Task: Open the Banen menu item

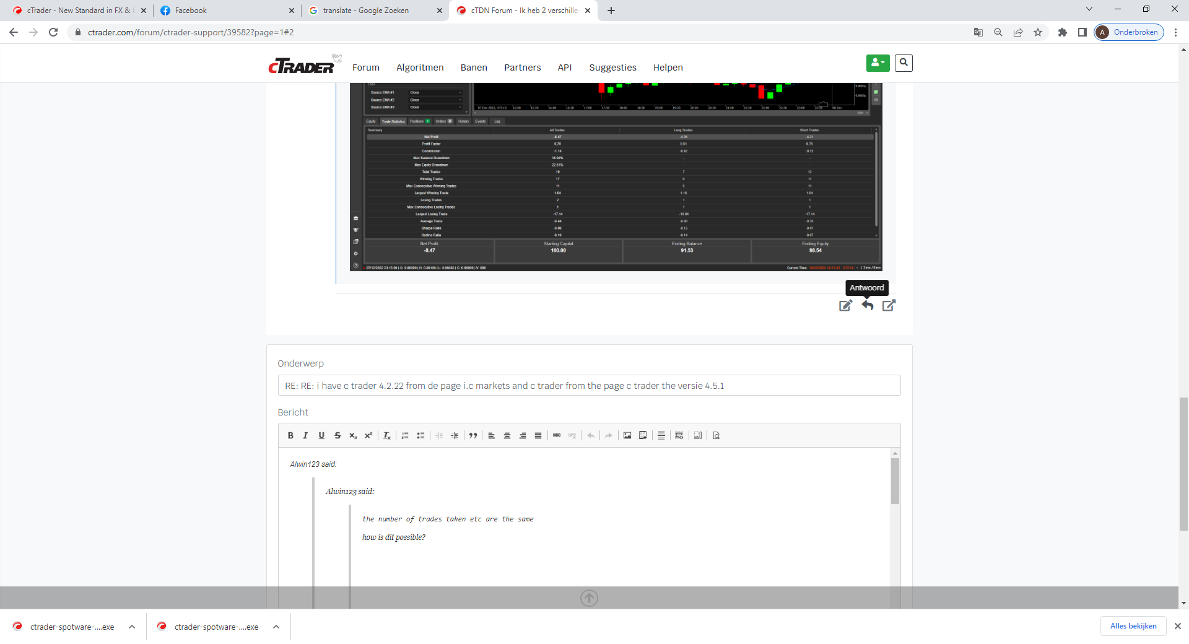Action: point(474,67)
